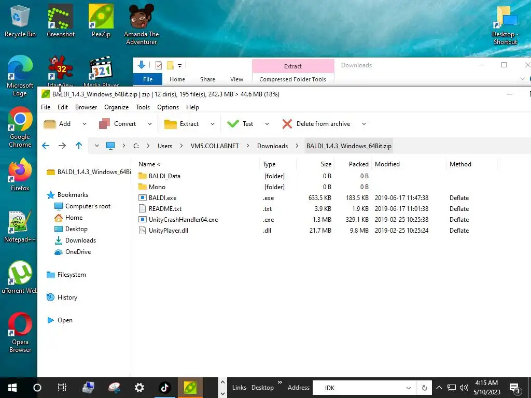This screenshot has width=531, height=398.
Task: Open Task View on taskbar
Action: coord(62,388)
